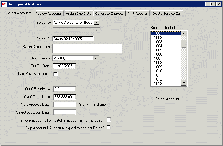Switch to Create Service Call tab

166,14
